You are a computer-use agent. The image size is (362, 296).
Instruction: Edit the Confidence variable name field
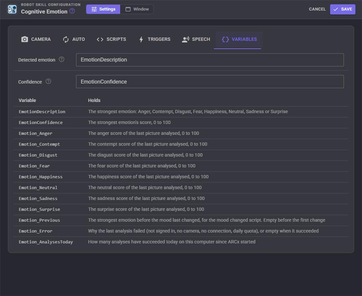(x=210, y=81)
